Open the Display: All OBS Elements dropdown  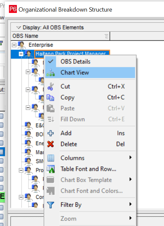point(50,28)
